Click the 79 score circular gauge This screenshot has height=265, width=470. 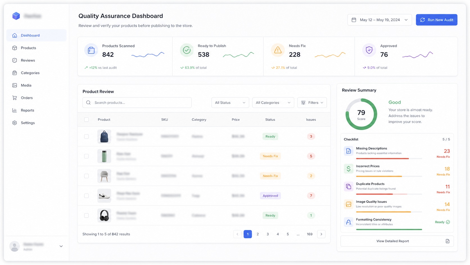tap(361, 114)
